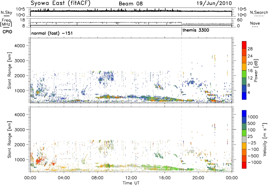Click the '20:00' time tick label

(198, 178)
